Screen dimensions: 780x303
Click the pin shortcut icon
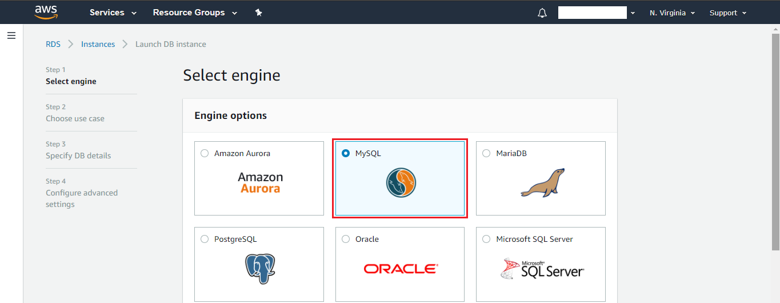[x=258, y=13]
